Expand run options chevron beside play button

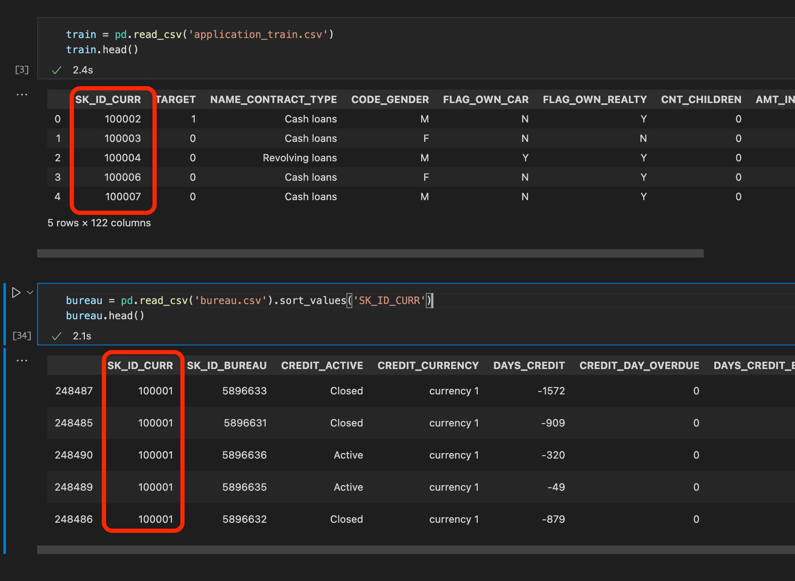point(30,292)
